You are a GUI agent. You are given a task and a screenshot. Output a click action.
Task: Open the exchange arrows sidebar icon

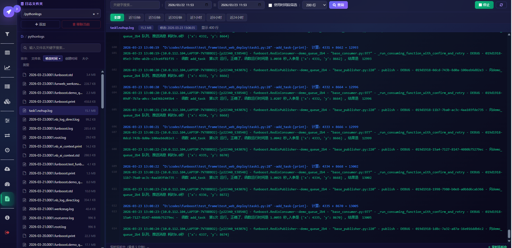coord(7,135)
